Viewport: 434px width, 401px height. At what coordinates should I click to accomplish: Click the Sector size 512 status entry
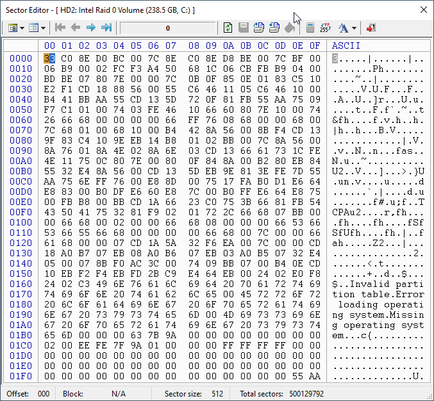click(194, 393)
